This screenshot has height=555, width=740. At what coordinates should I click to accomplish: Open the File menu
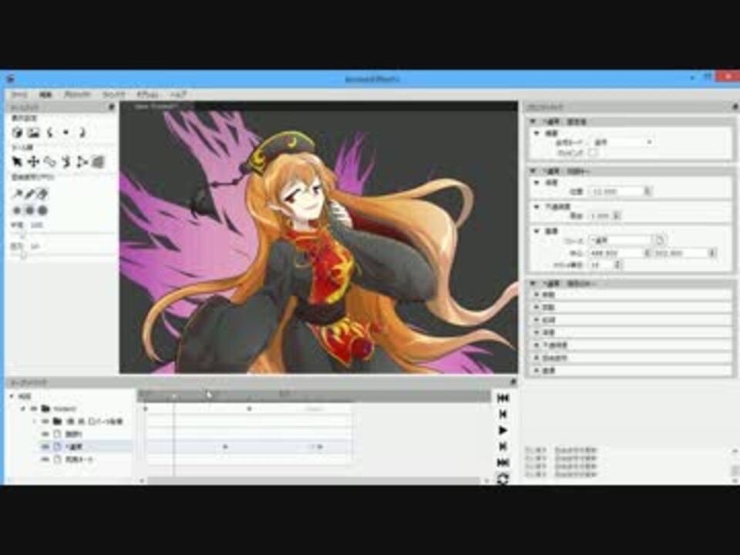[x=18, y=94]
